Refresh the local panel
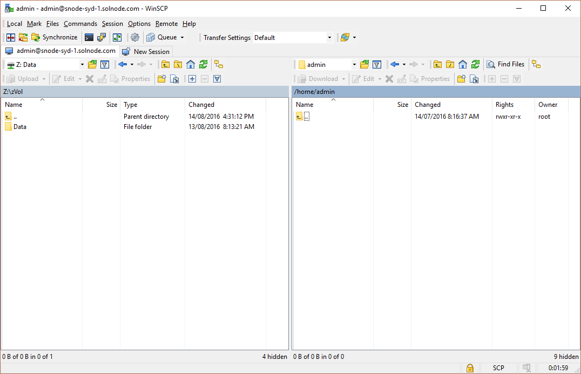This screenshot has width=581, height=374. coord(203,64)
